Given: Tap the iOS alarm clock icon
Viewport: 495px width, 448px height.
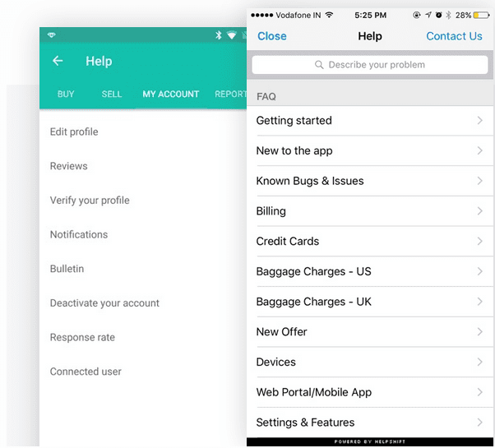Looking at the screenshot, I should 438,15.
